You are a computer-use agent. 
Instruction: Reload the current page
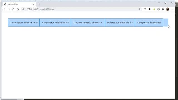click(x=13, y=9)
